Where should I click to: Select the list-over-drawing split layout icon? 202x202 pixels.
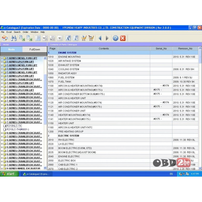tap(52, 38)
